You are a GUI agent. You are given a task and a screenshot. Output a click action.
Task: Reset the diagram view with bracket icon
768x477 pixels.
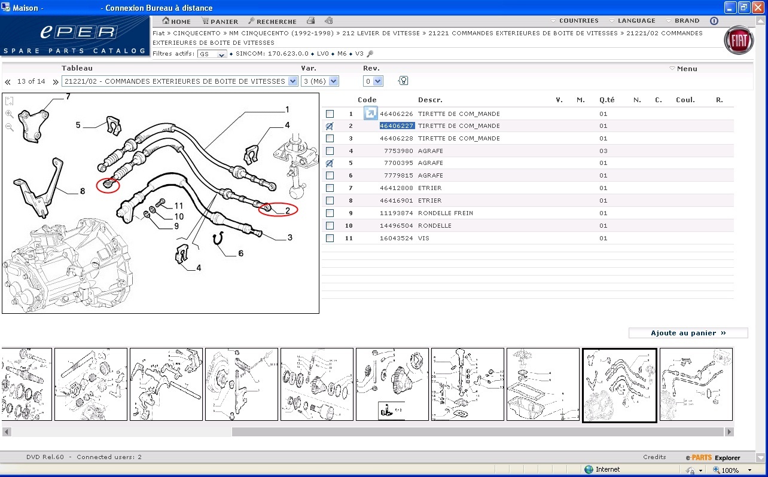[10, 101]
